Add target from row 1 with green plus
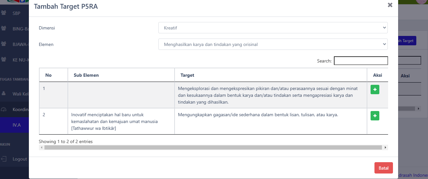428x179 pixels. [x=375, y=90]
